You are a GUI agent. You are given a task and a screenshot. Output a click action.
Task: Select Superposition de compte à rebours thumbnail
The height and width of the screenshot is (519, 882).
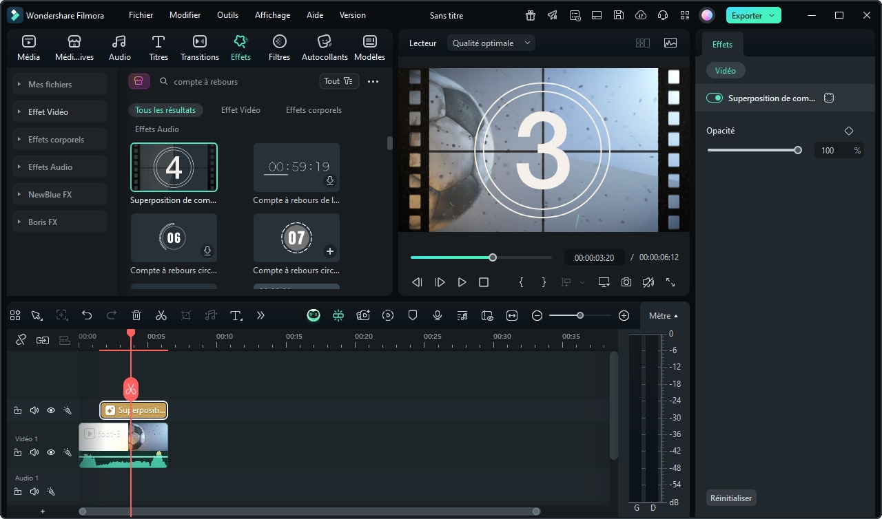[174, 167]
